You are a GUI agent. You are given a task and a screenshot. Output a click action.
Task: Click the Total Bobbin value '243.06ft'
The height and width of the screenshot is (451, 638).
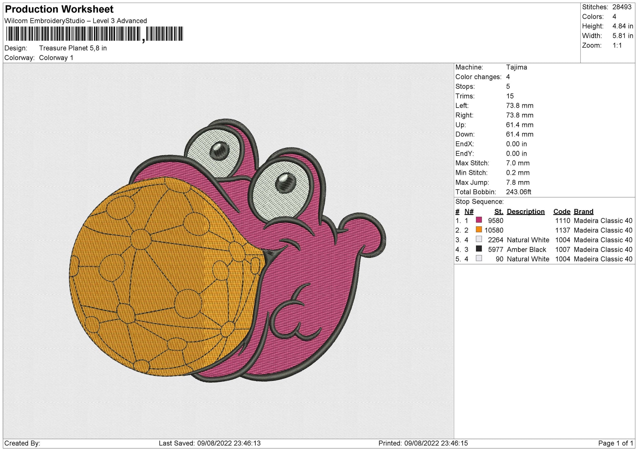pyautogui.click(x=518, y=192)
